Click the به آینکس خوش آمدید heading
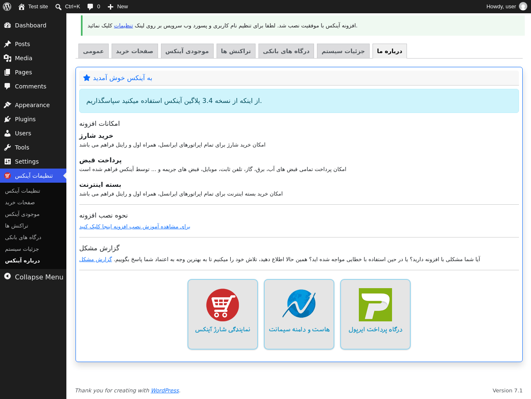531x399 pixels. [x=122, y=78]
